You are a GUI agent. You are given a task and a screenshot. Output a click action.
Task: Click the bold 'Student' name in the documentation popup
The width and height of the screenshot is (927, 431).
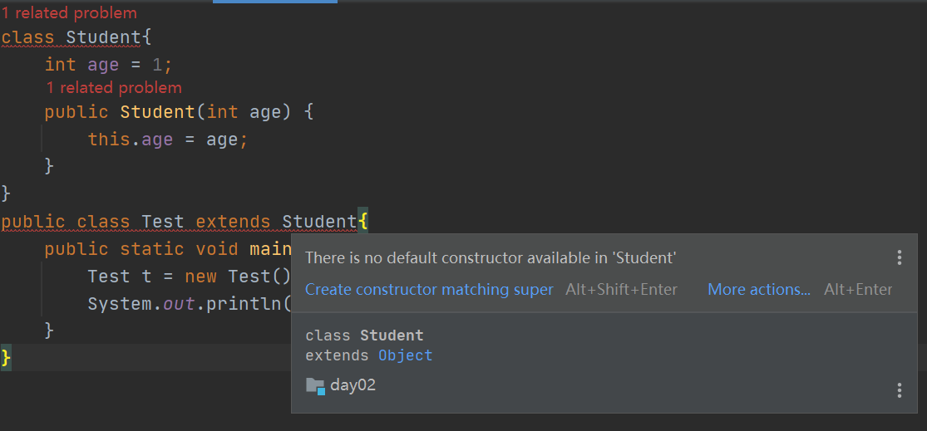392,335
